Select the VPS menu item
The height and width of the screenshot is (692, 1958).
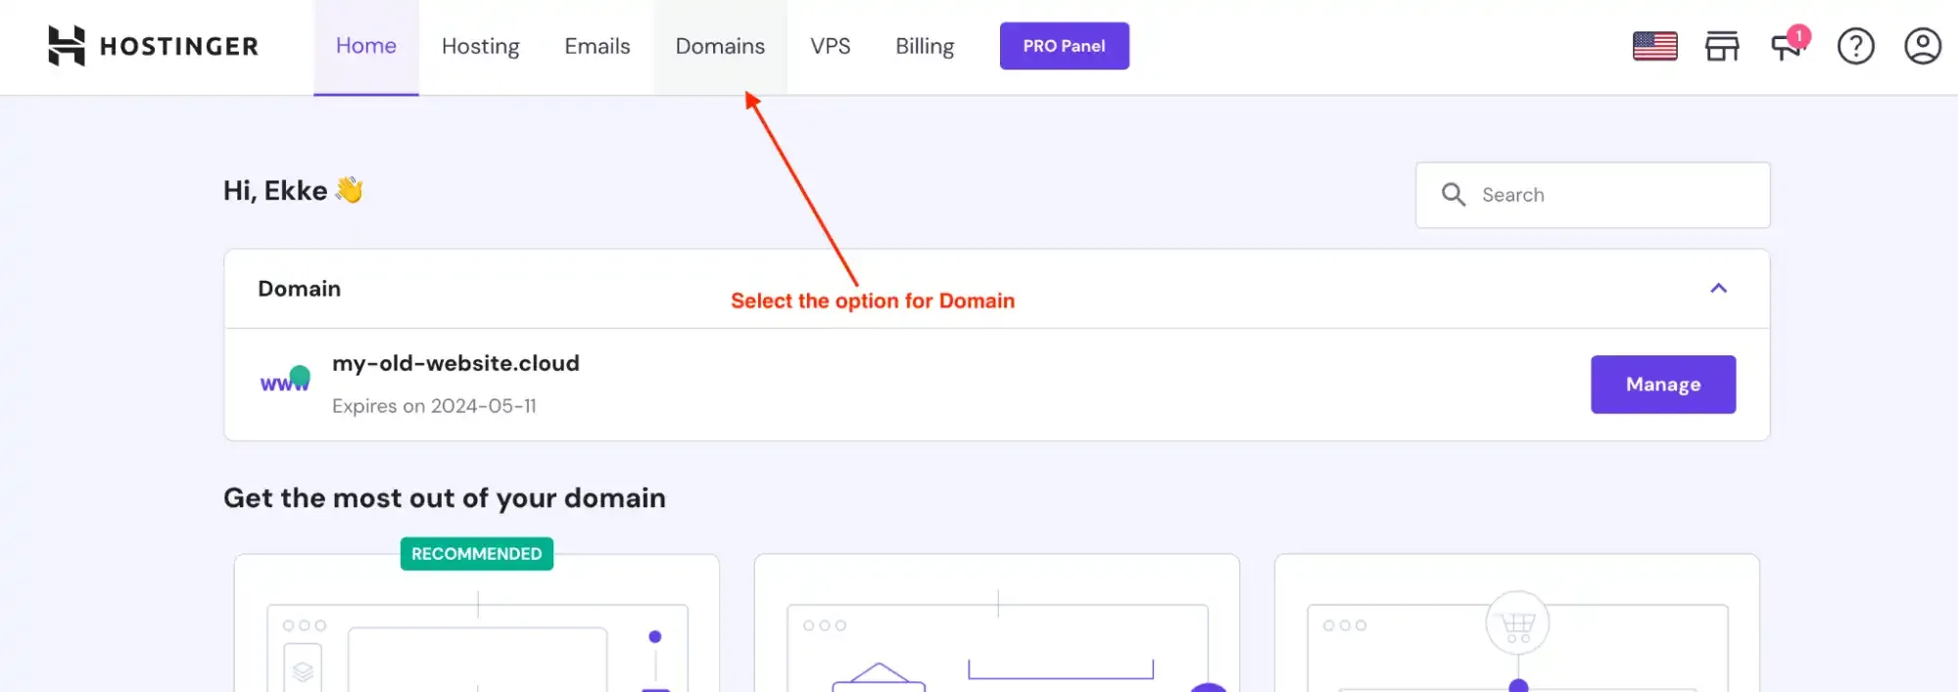[831, 45]
